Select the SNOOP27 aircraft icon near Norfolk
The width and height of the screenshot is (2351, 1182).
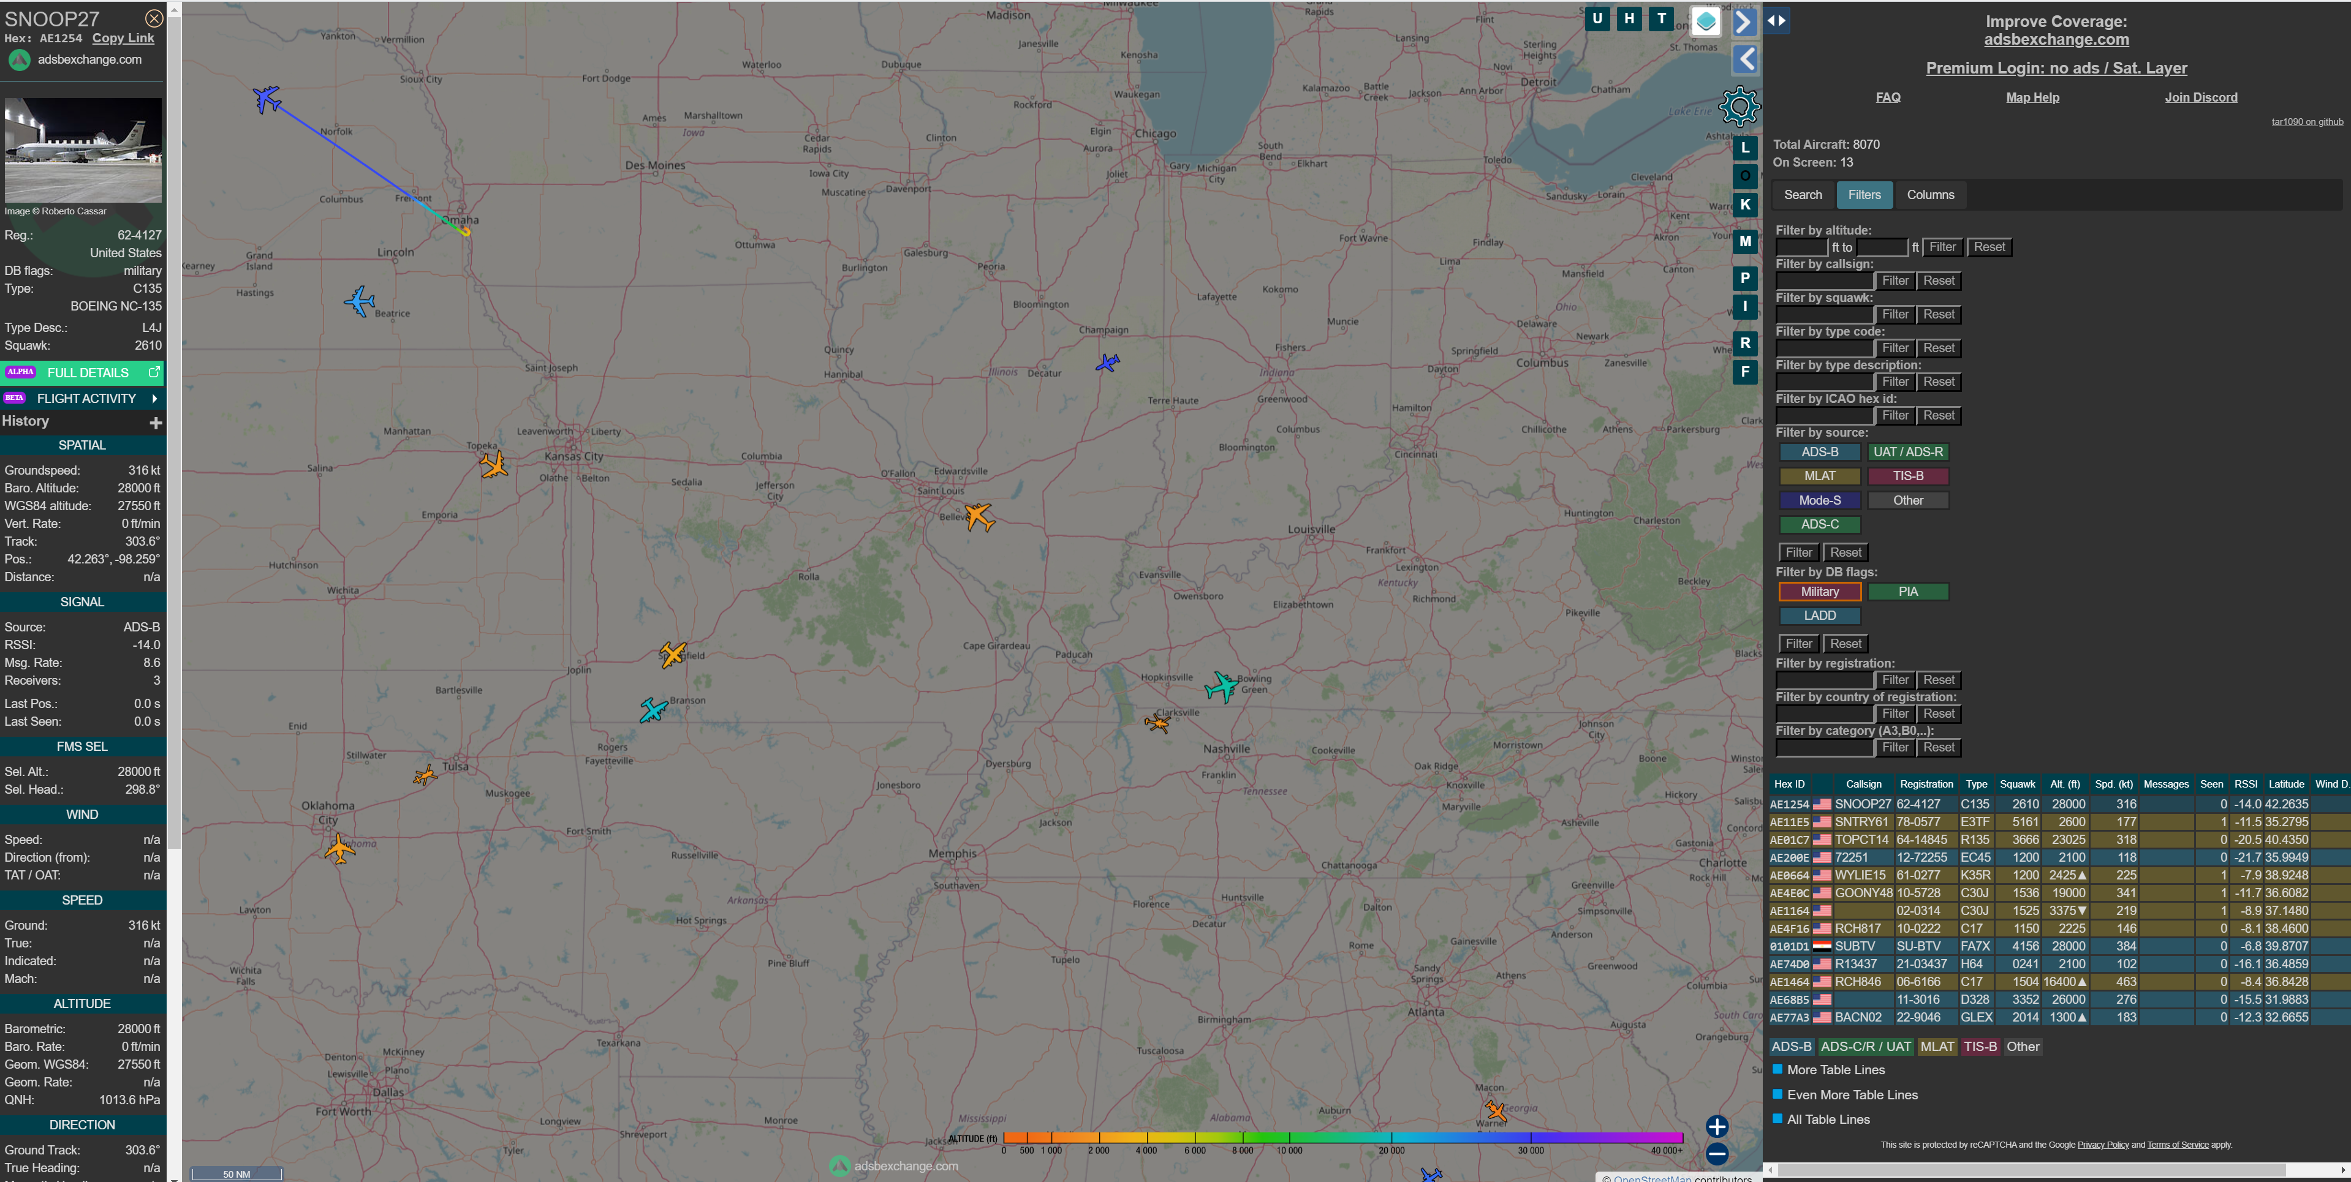(x=267, y=99)
